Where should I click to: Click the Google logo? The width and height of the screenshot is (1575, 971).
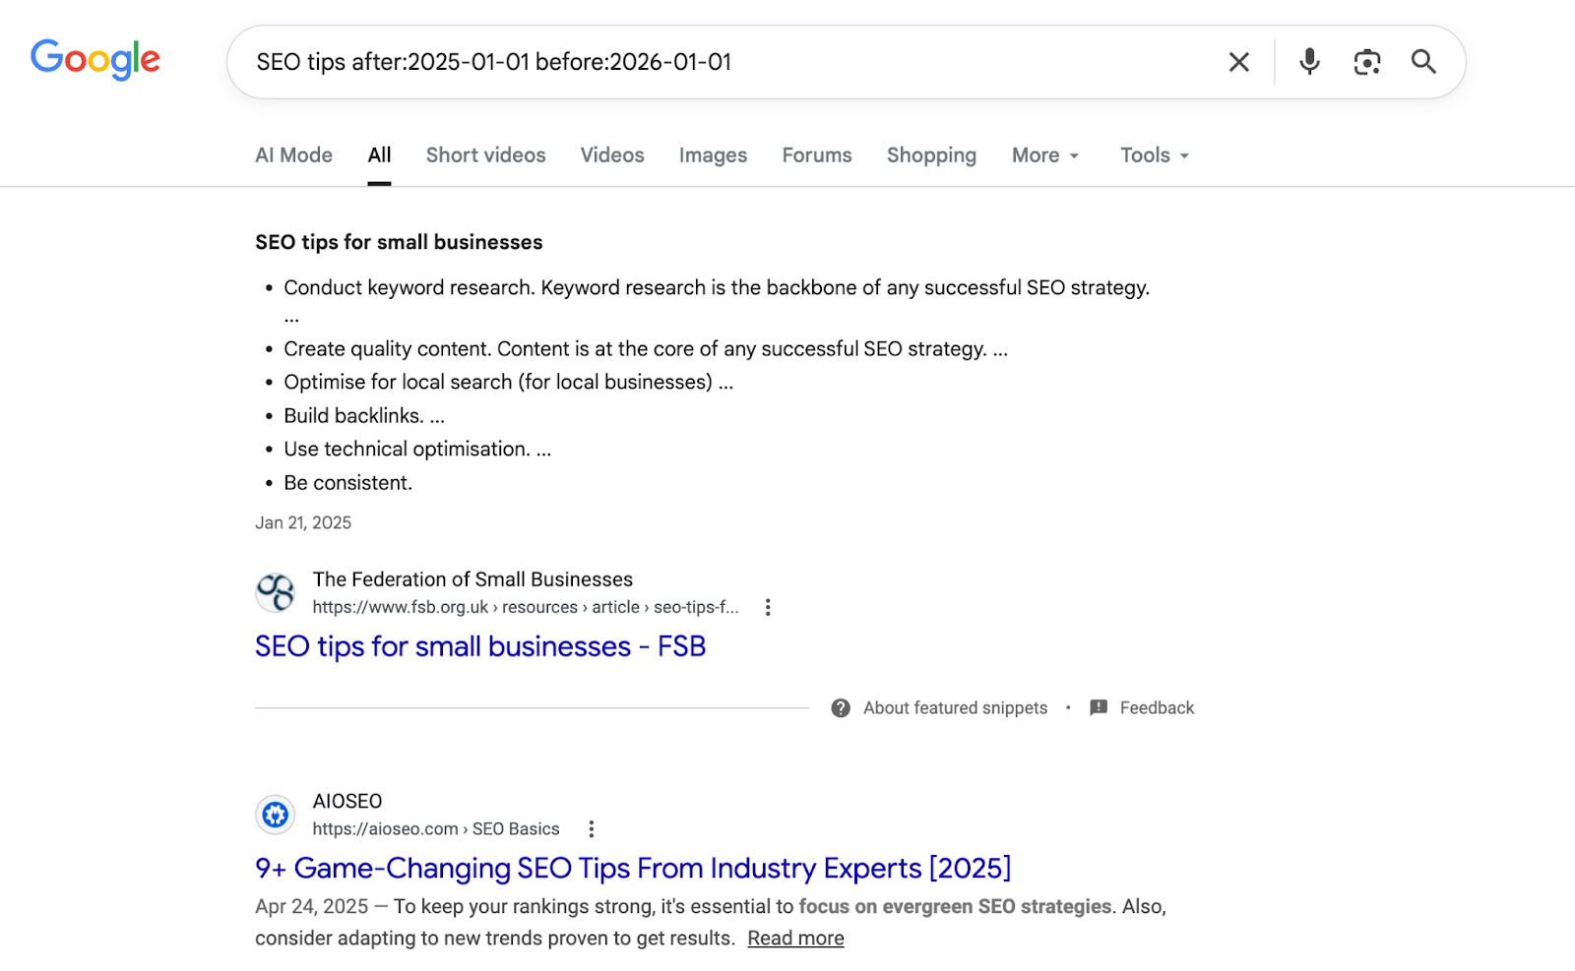95,59
